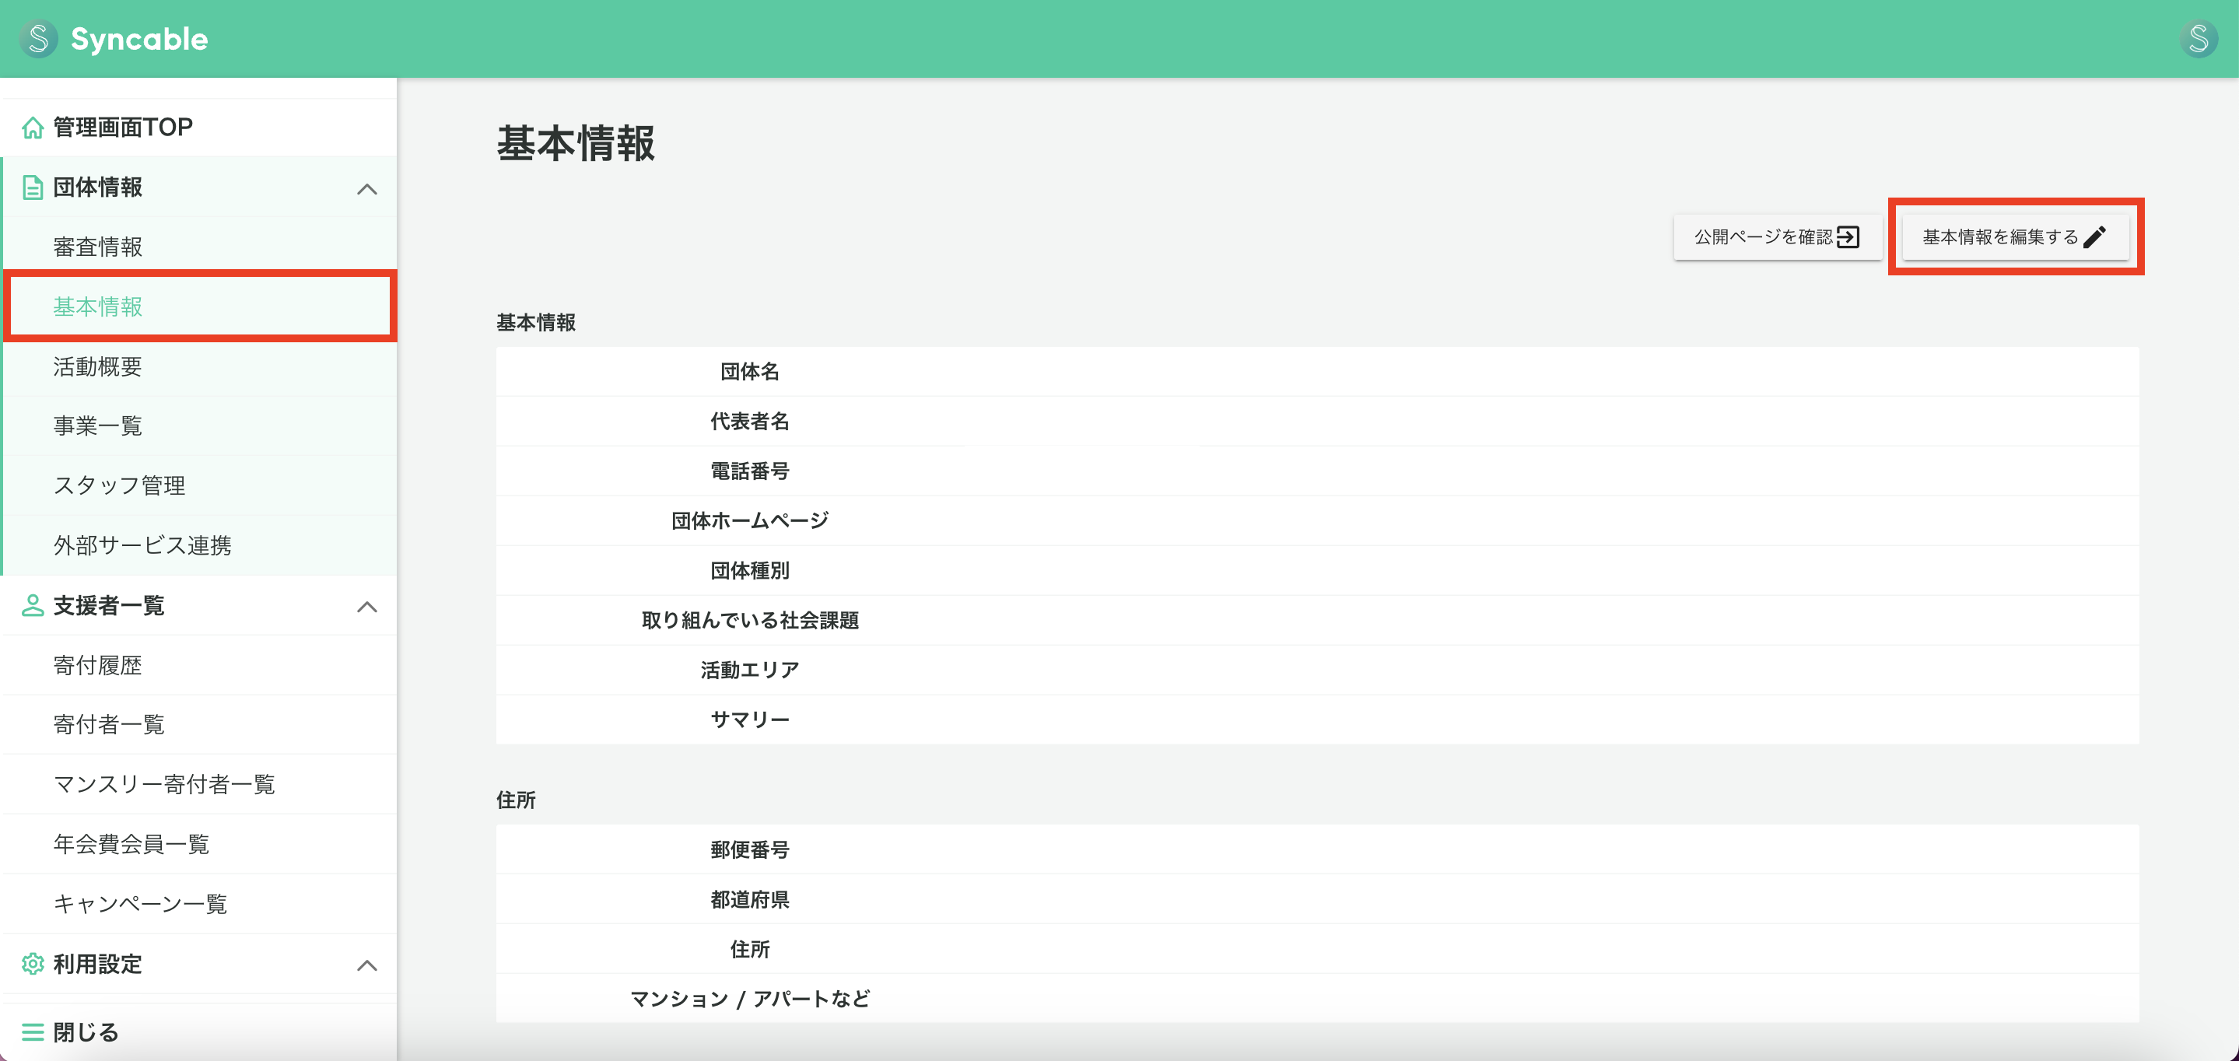
Task: Collapse the 団体情報 section chevron
Action: point(369,188)
